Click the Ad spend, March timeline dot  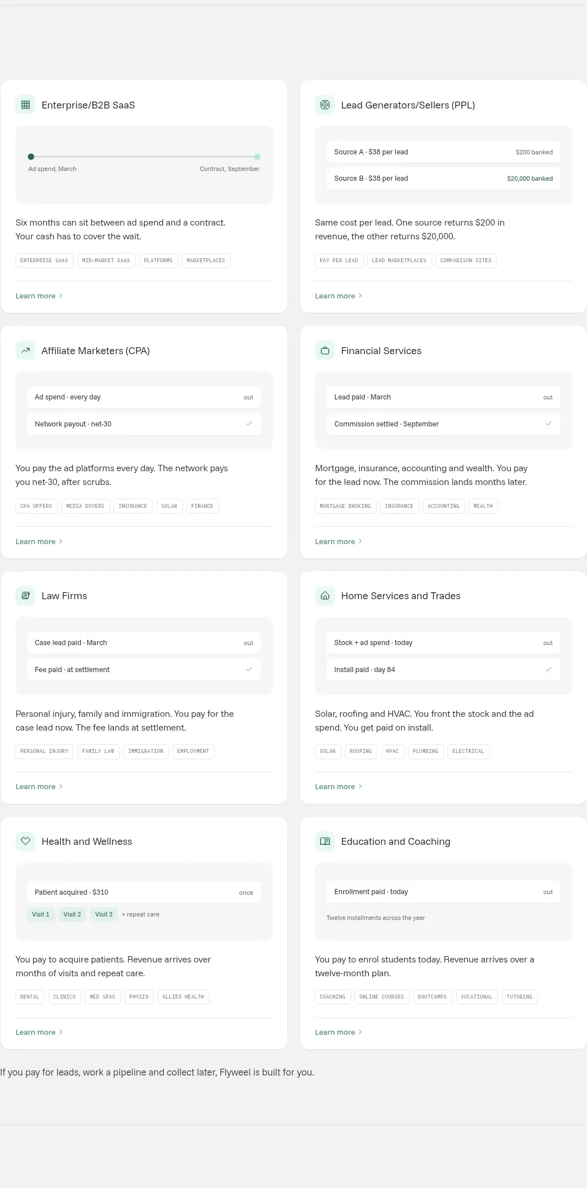point(31,157)
